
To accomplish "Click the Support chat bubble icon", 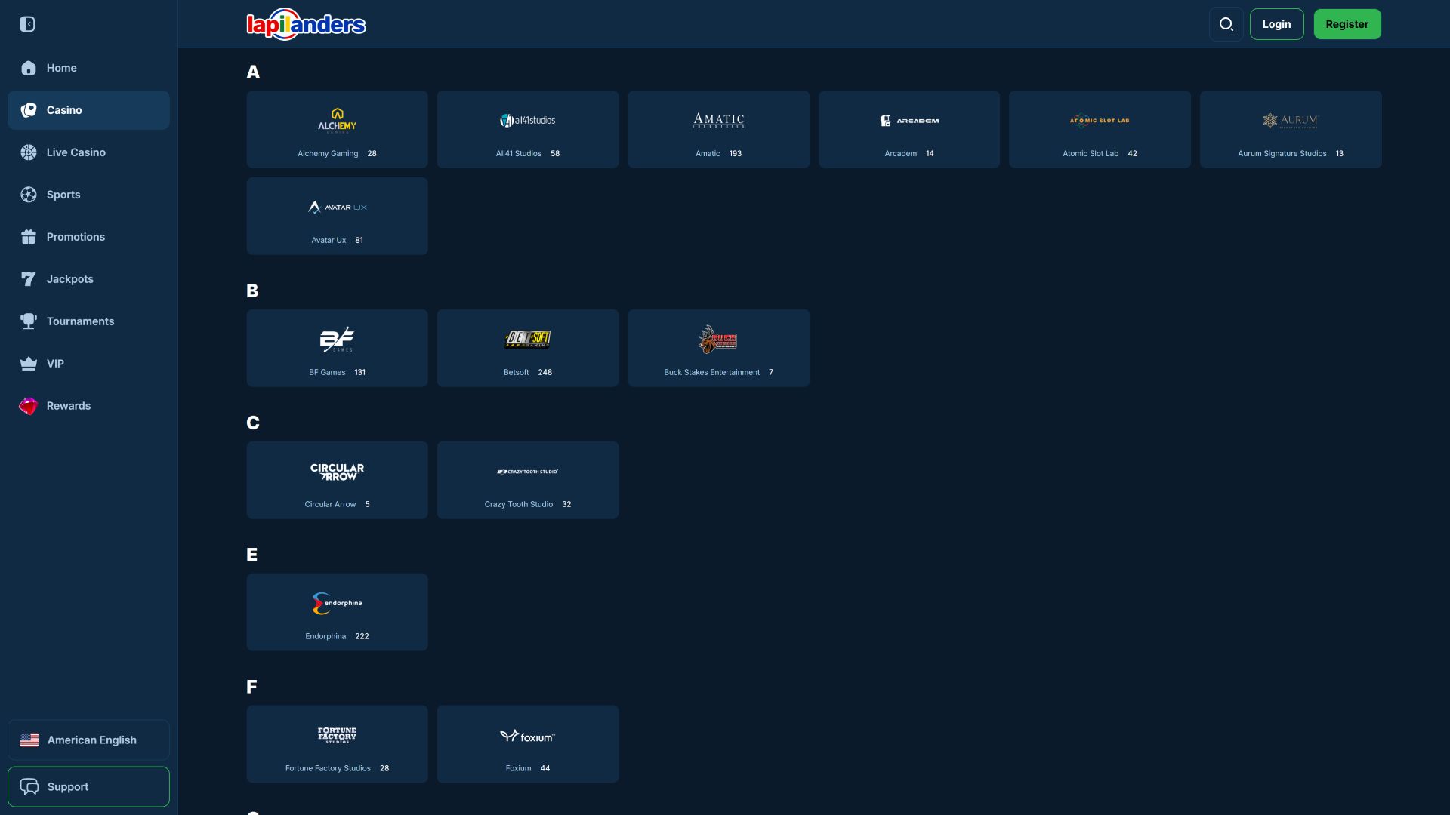I will click(x=29, y=787).
